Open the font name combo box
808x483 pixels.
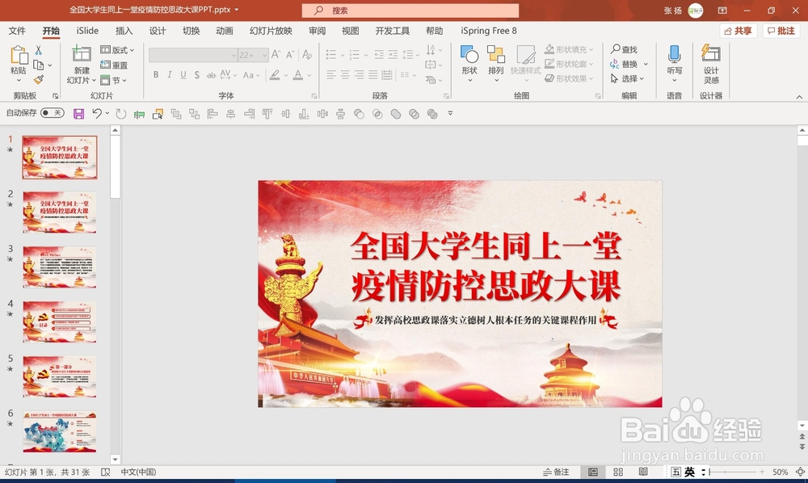coord(193,55)
